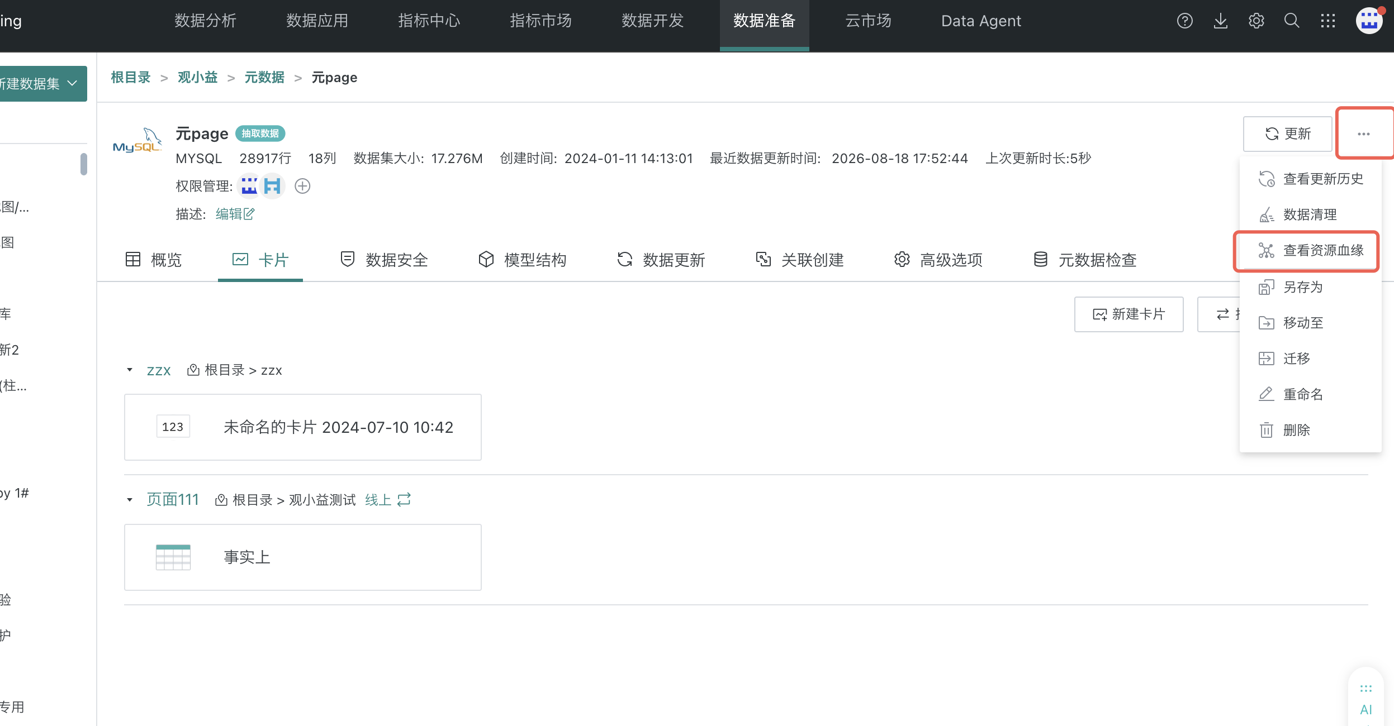Choose 删除 from the menu
The height and width of the screenshot is (726, 1394).
coord(1310,430)
